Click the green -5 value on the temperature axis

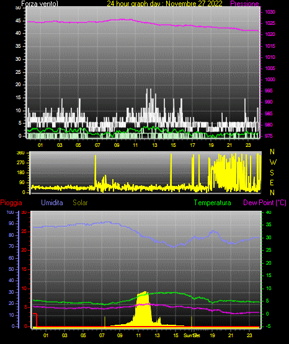(268, 327)
